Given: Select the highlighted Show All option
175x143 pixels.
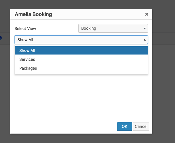Looking at the screenshot, I should [x=81, y=51].
